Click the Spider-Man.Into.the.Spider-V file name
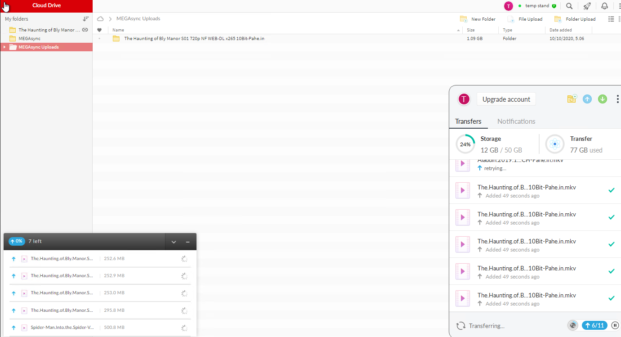Screen dimensions: 621x337 pyautogui.click(x=62, y=328)
